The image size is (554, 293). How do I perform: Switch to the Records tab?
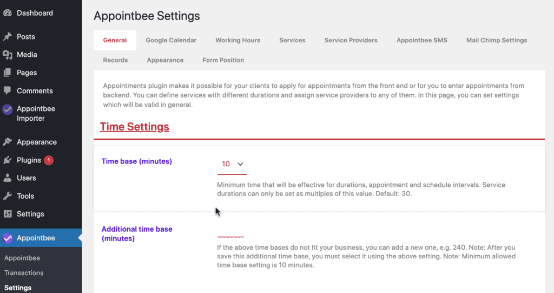pos(116,60)
